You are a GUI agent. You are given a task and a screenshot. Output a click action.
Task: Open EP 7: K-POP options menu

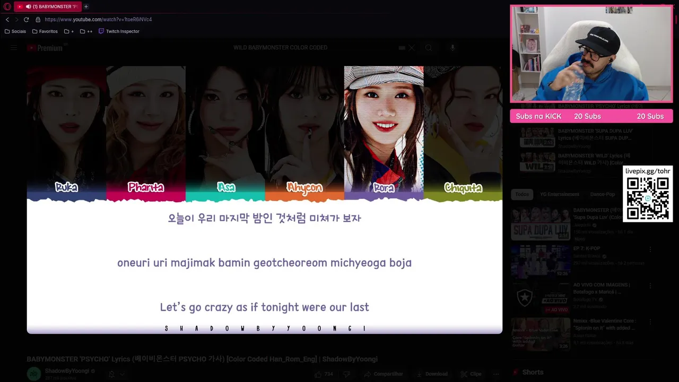point(650,249)
